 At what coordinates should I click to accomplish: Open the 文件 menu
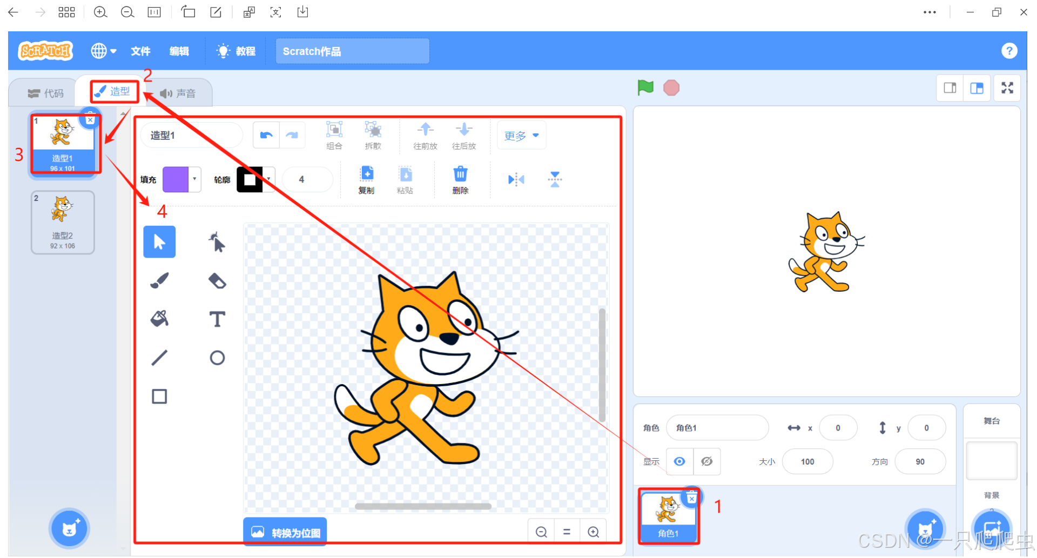140,51
